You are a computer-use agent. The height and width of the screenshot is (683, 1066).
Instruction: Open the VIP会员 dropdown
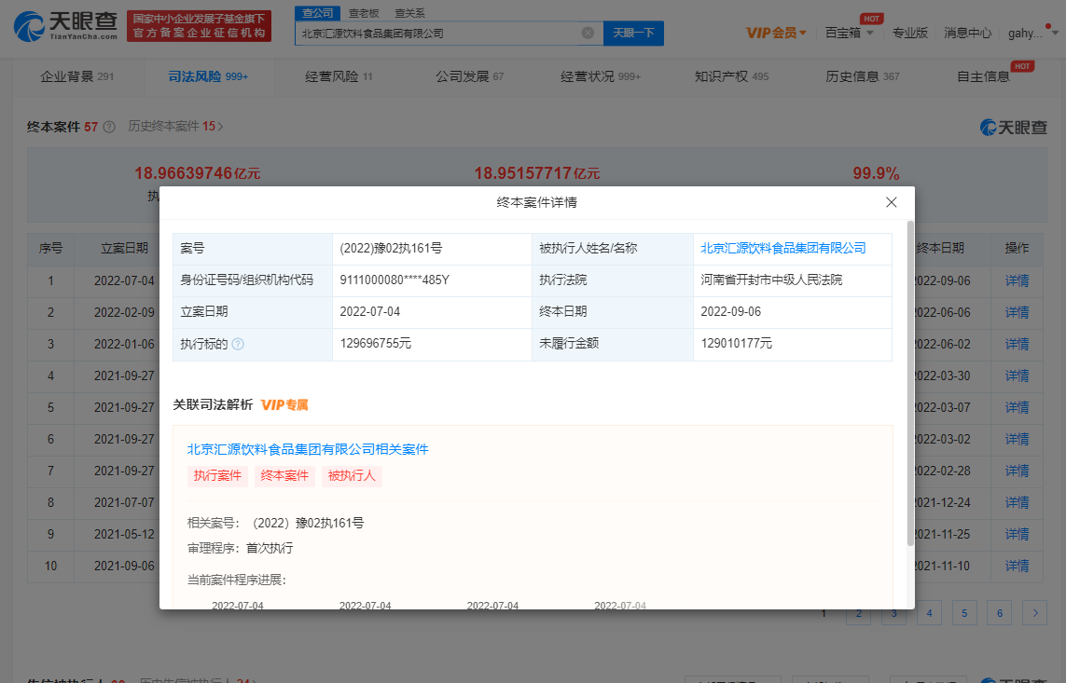tap(776, 33)
